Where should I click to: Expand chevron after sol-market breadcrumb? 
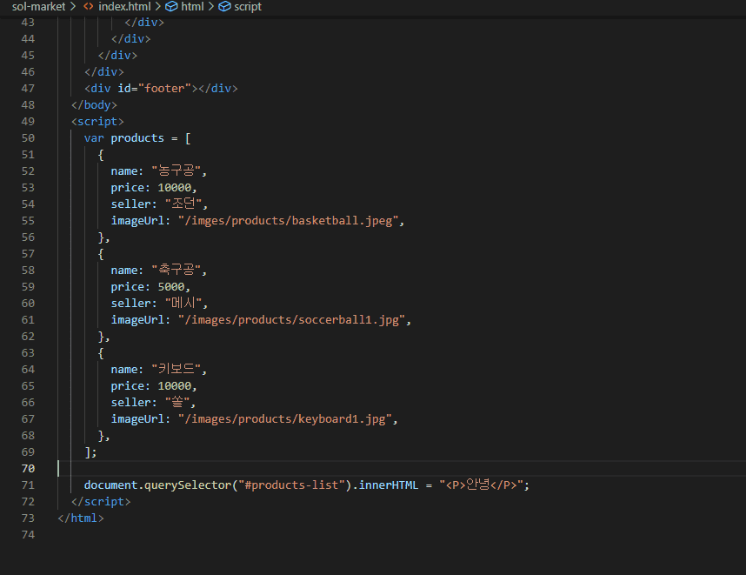[x=73, y=7]
